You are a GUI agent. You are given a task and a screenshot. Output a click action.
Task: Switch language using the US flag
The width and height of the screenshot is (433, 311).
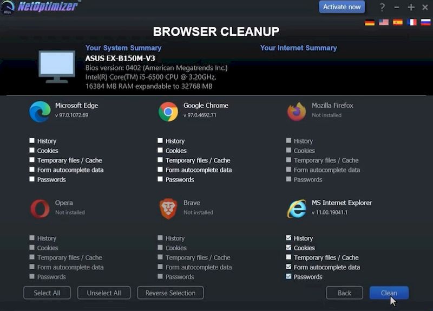(384, 22)
